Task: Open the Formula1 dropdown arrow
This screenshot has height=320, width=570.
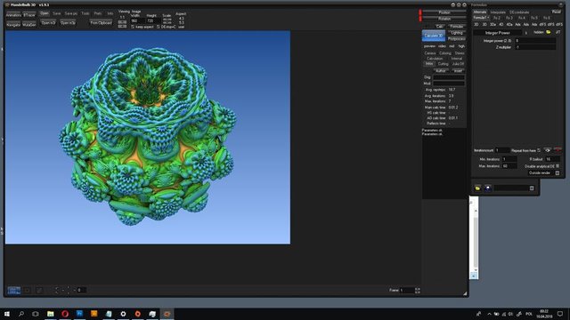Action: [488, 18]
